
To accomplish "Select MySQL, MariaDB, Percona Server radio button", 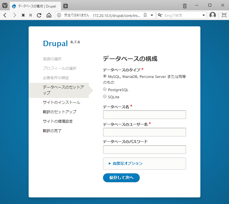I will tap(105, 76).
